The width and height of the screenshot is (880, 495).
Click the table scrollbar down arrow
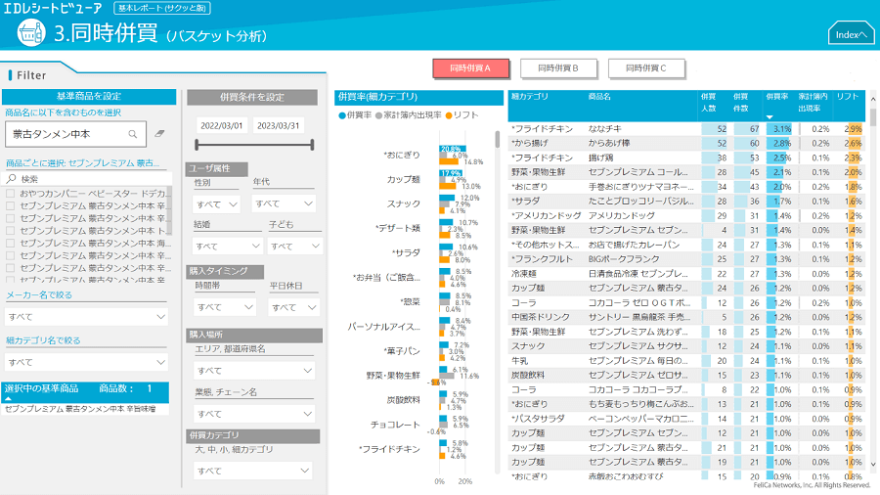click(873, 464)
